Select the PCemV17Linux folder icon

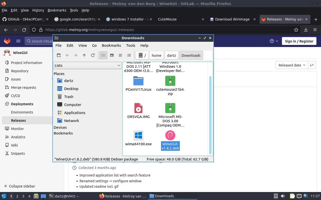tap(138, 81)
